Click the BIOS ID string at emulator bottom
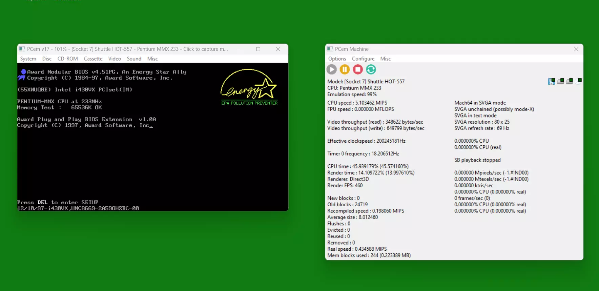The width and height of the screenshot is (599, 291). point(78,208)
